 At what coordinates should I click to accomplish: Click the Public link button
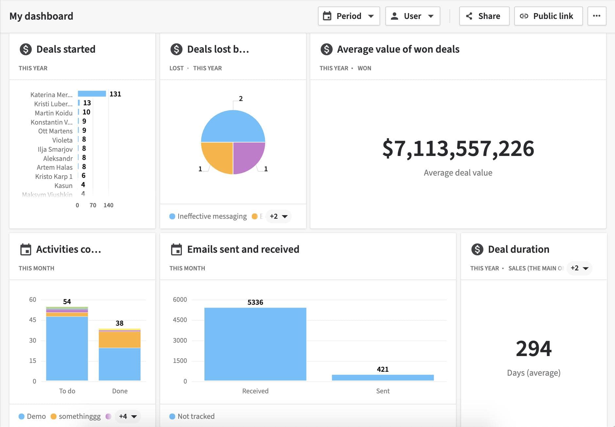pos(548,16)
